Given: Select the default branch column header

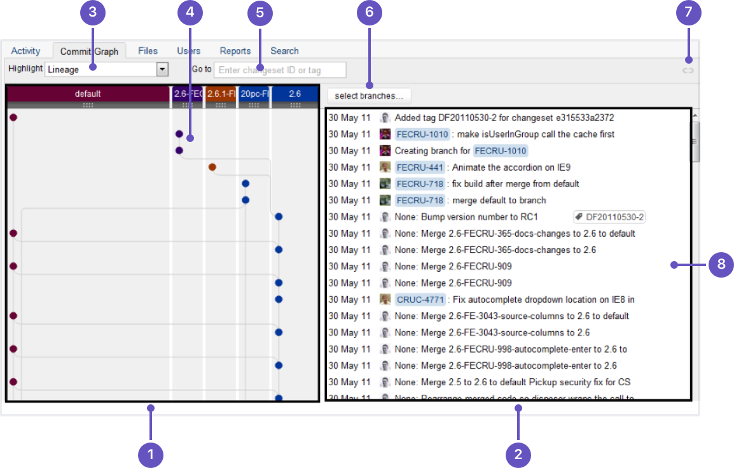Looking at the screenshot, I should click(88, 94).
